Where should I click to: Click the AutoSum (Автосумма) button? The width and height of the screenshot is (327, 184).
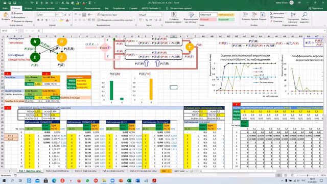277,13
